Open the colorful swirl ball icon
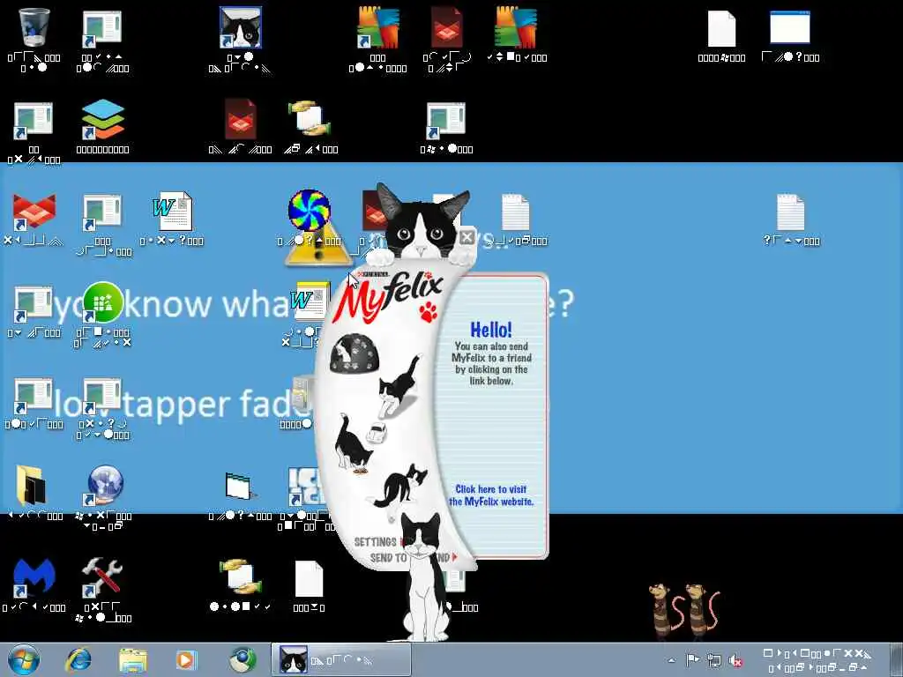The width and height of the screenshot is (903, 677). click(x=310, y=211)
